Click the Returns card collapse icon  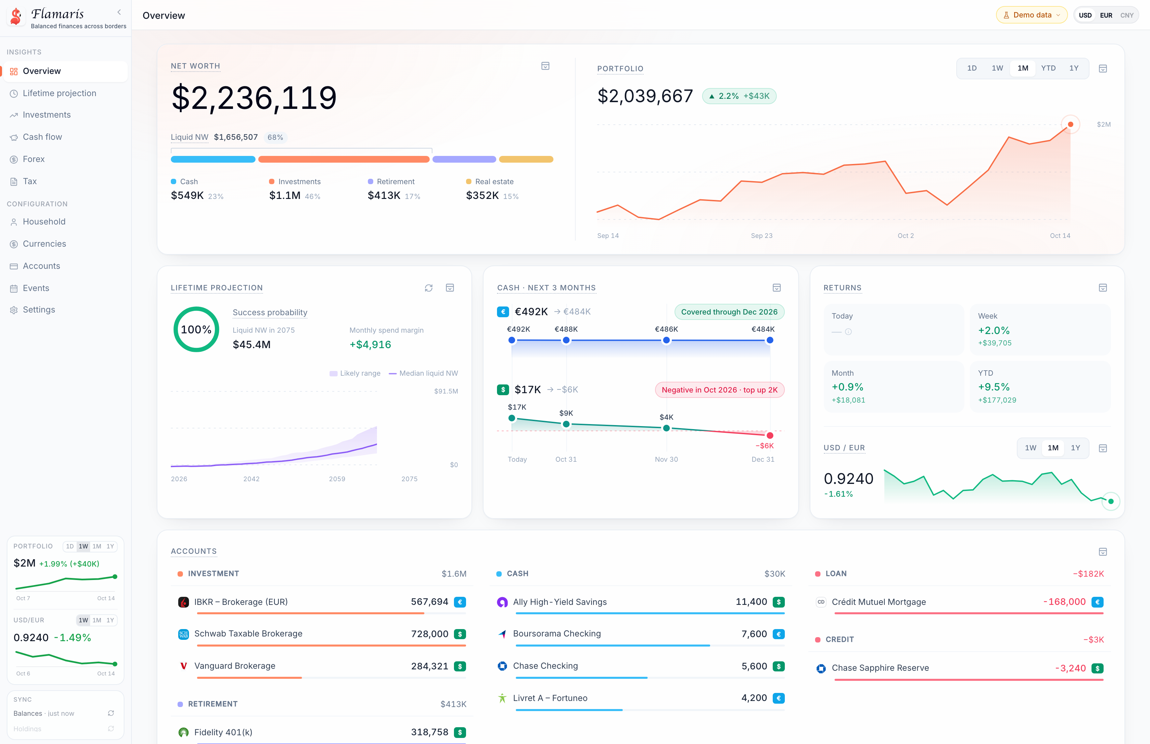1103,288
